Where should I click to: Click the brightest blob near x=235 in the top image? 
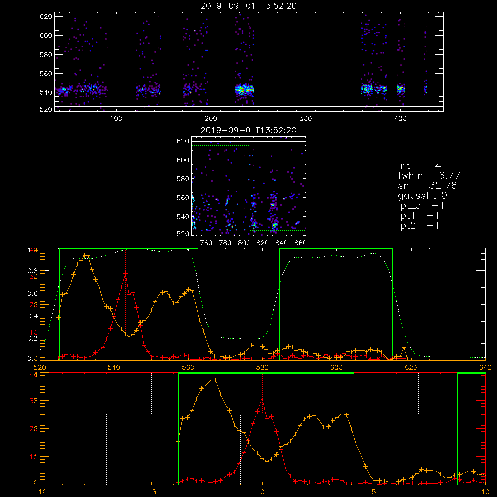[x=244, y=89]
